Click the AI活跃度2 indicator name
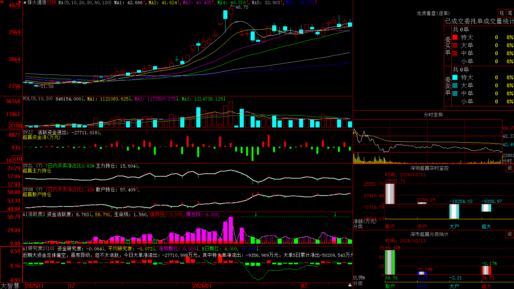Screen dimensions: 514x289 click(x=34, y=214)
